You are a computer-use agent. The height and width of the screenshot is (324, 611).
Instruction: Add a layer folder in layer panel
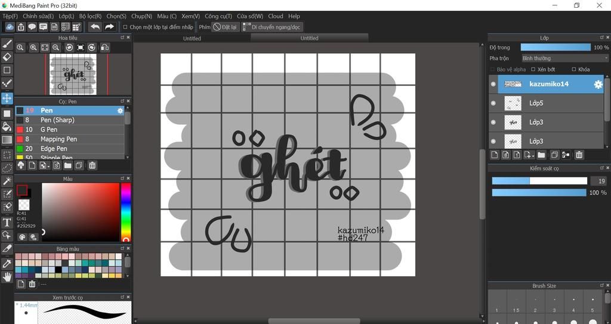tap(541, 155)
